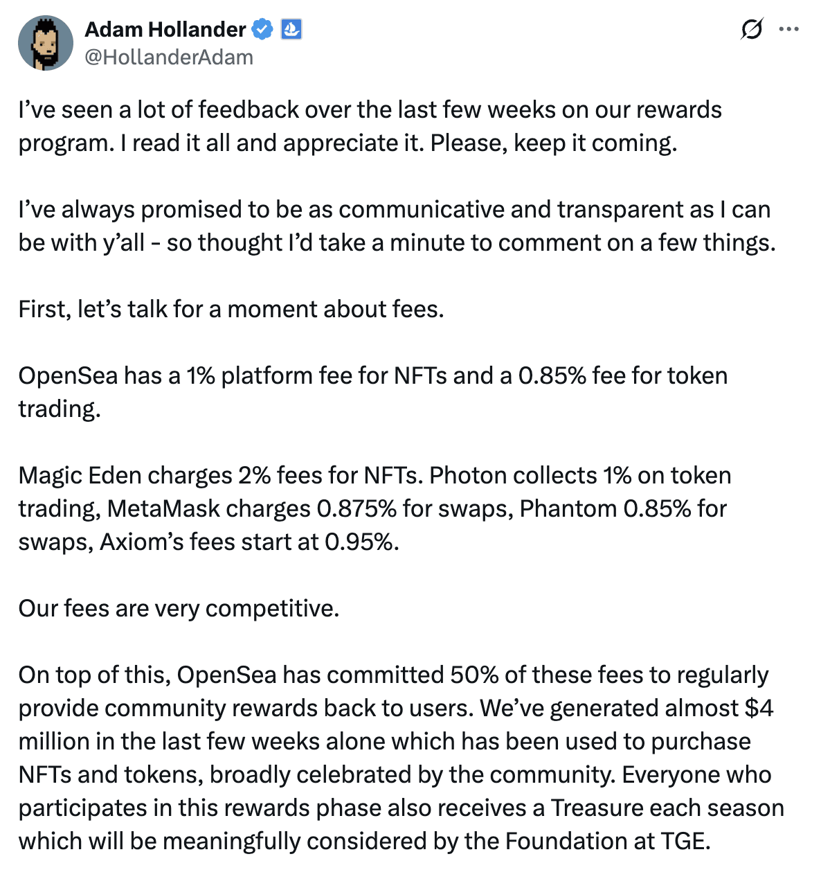Open the Adam Hollander display name link
This screenshot has height=888, width=821.
click(165, 30)
